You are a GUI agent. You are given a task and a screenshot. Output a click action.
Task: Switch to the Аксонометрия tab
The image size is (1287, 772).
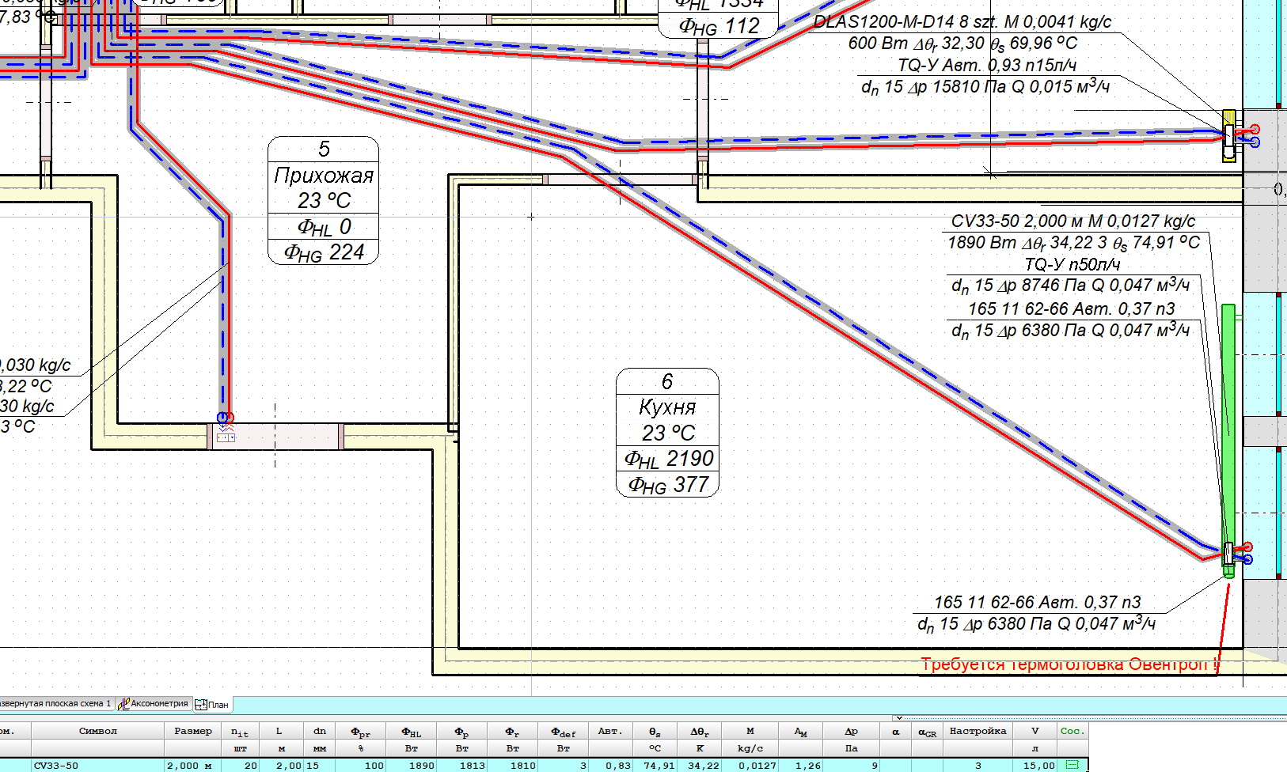154,703
